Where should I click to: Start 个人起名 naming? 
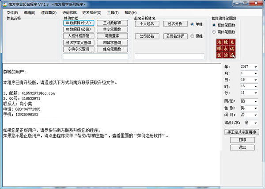147,24
